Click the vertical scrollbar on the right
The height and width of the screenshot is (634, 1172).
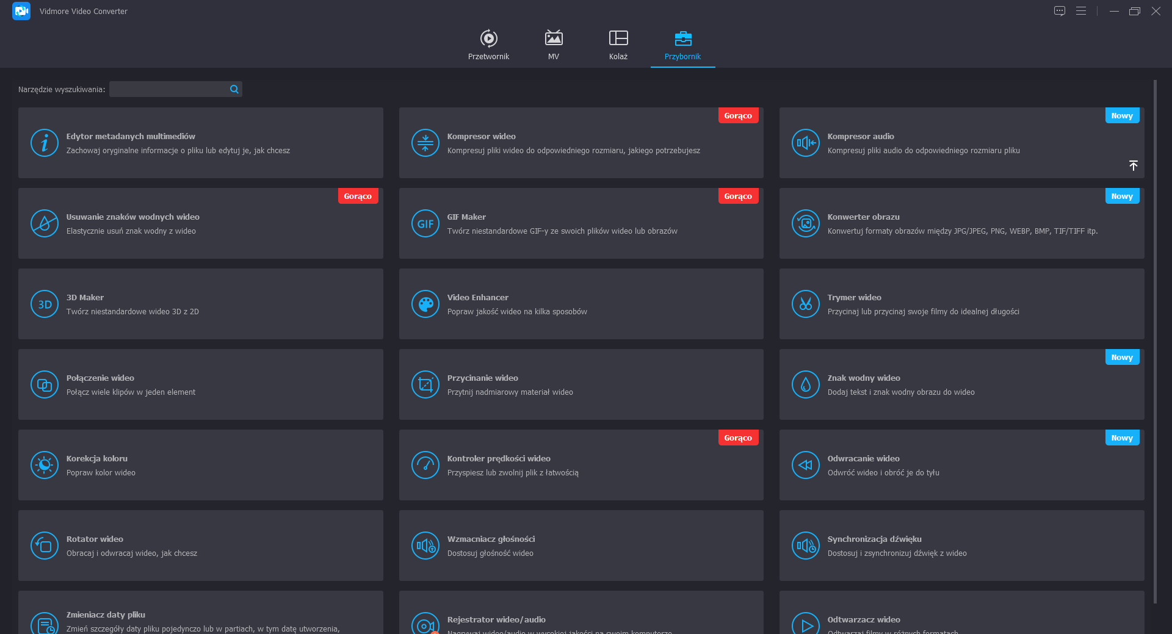(1155, 342)
